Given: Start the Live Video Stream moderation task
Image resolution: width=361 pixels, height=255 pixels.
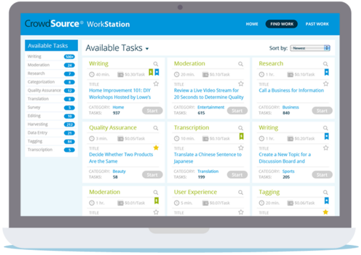Looking at the screenshot, I should tap(237, 111).
